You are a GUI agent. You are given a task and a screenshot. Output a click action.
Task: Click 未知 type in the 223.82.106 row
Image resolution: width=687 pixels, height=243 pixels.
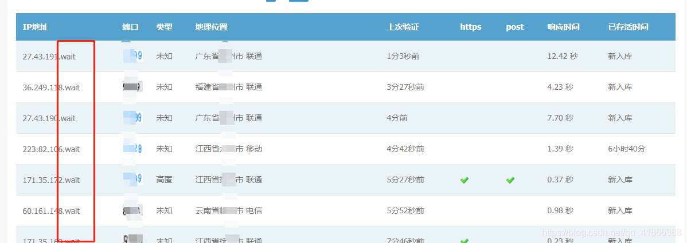(165, 149)
